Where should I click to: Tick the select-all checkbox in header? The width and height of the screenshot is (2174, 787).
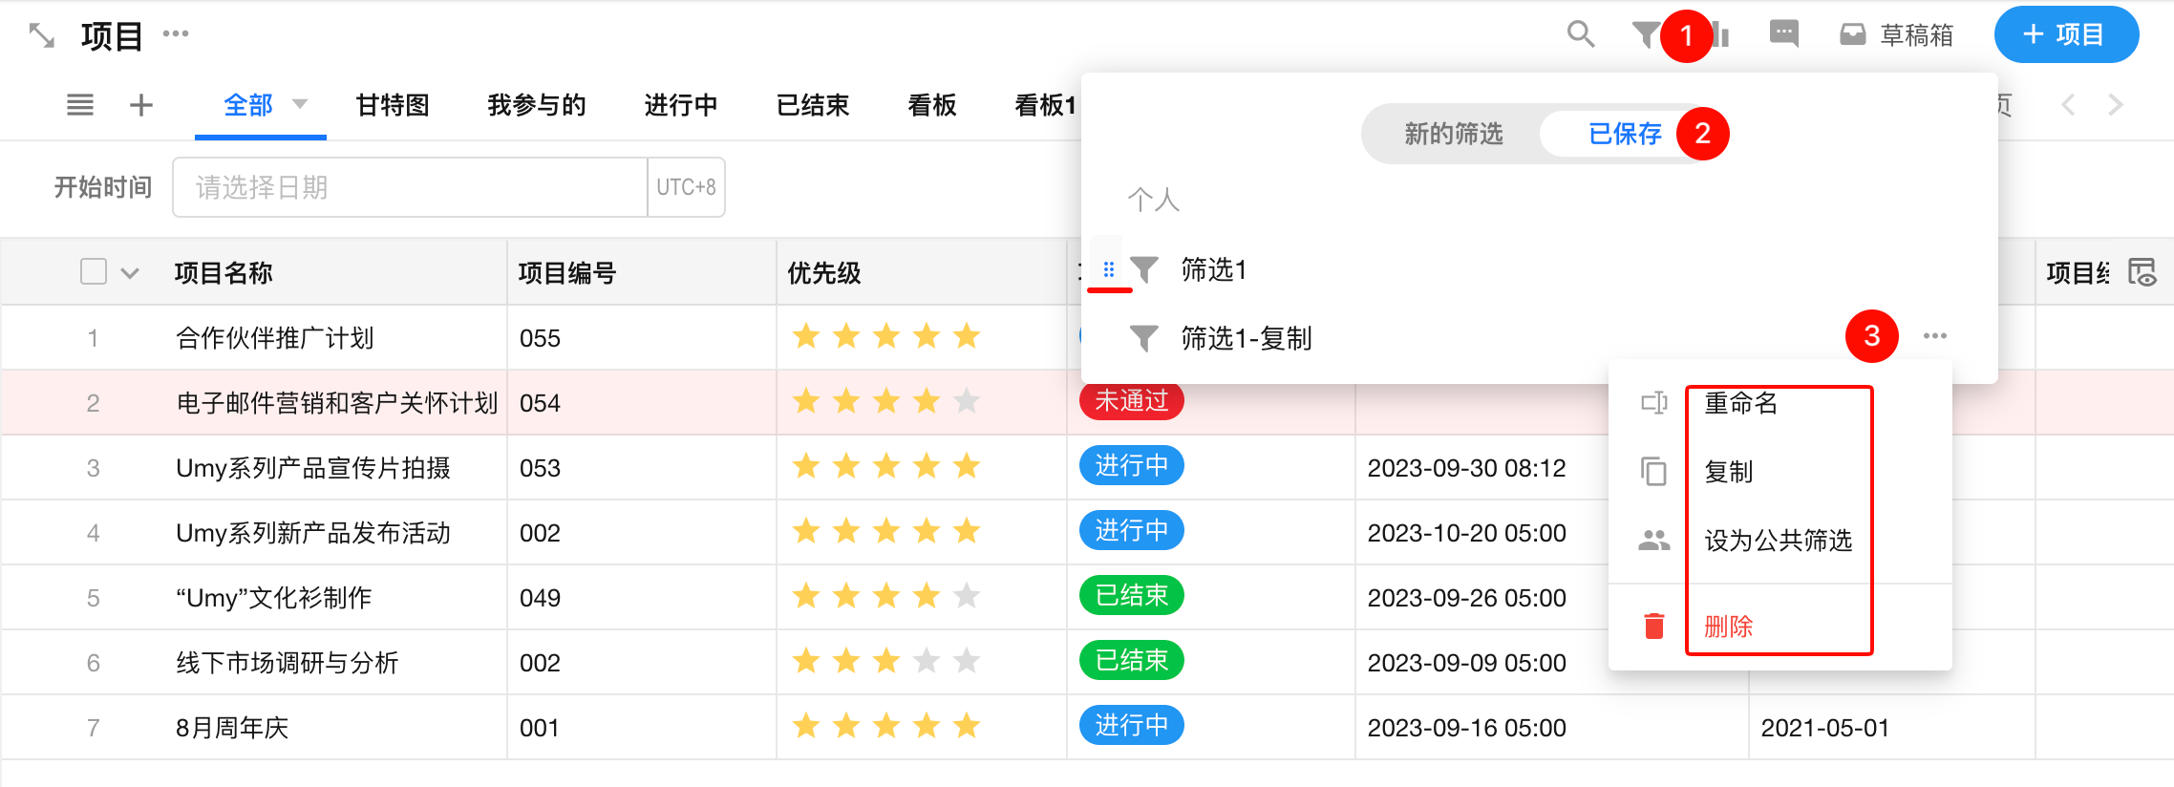[x=94, y=272]
